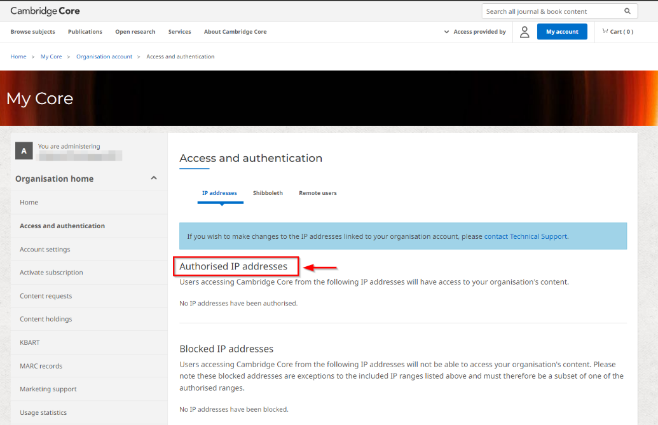Click the My Core banner title
This screenshot has height=425, width=658.
[x=40, y=98]
